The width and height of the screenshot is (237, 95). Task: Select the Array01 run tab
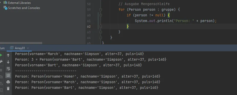(19, 48)
